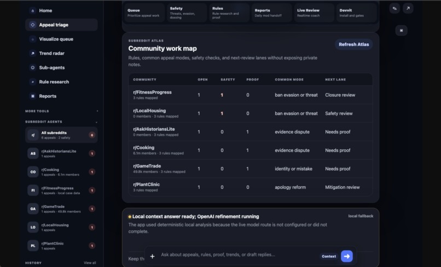Click r/PlantClinic in the work map table
Image resolution: width=441 pixels, height=267 pixels.
pyautogui.click(x=146, y=184)
